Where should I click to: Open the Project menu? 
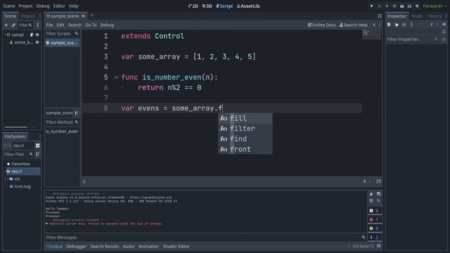point(25,6)
